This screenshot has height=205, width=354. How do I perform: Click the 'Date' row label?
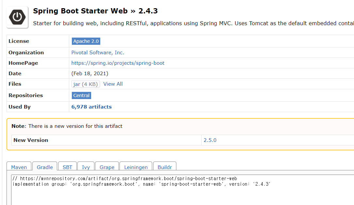tap(15, 74)
